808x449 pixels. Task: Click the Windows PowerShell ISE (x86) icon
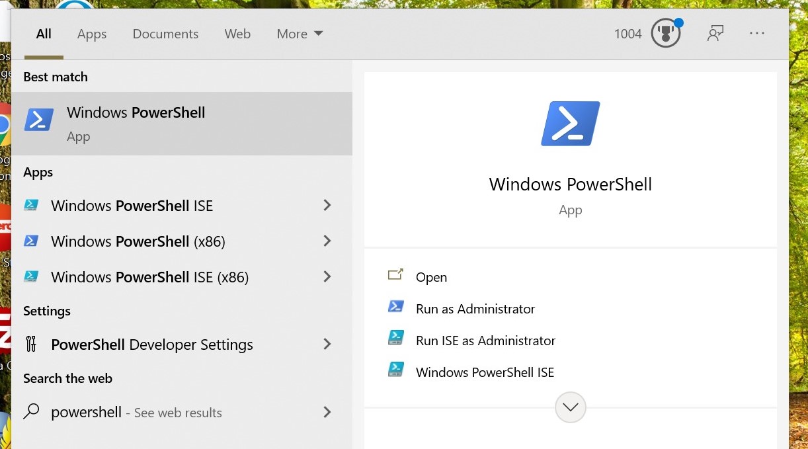click(31, 276)
